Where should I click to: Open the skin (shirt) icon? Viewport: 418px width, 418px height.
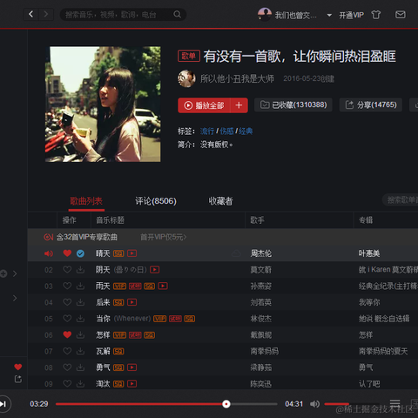pos(376,15)
